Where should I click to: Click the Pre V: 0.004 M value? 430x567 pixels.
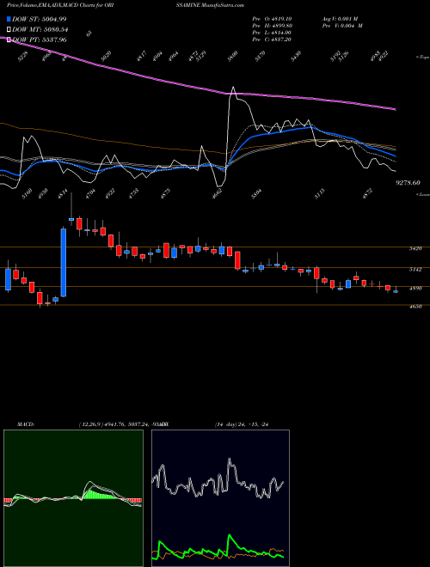click(342, 26)
